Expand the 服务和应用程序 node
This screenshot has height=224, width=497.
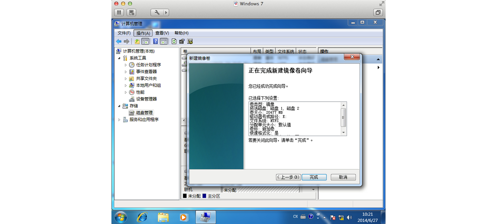pyautogui.click(x=119, y=120)
